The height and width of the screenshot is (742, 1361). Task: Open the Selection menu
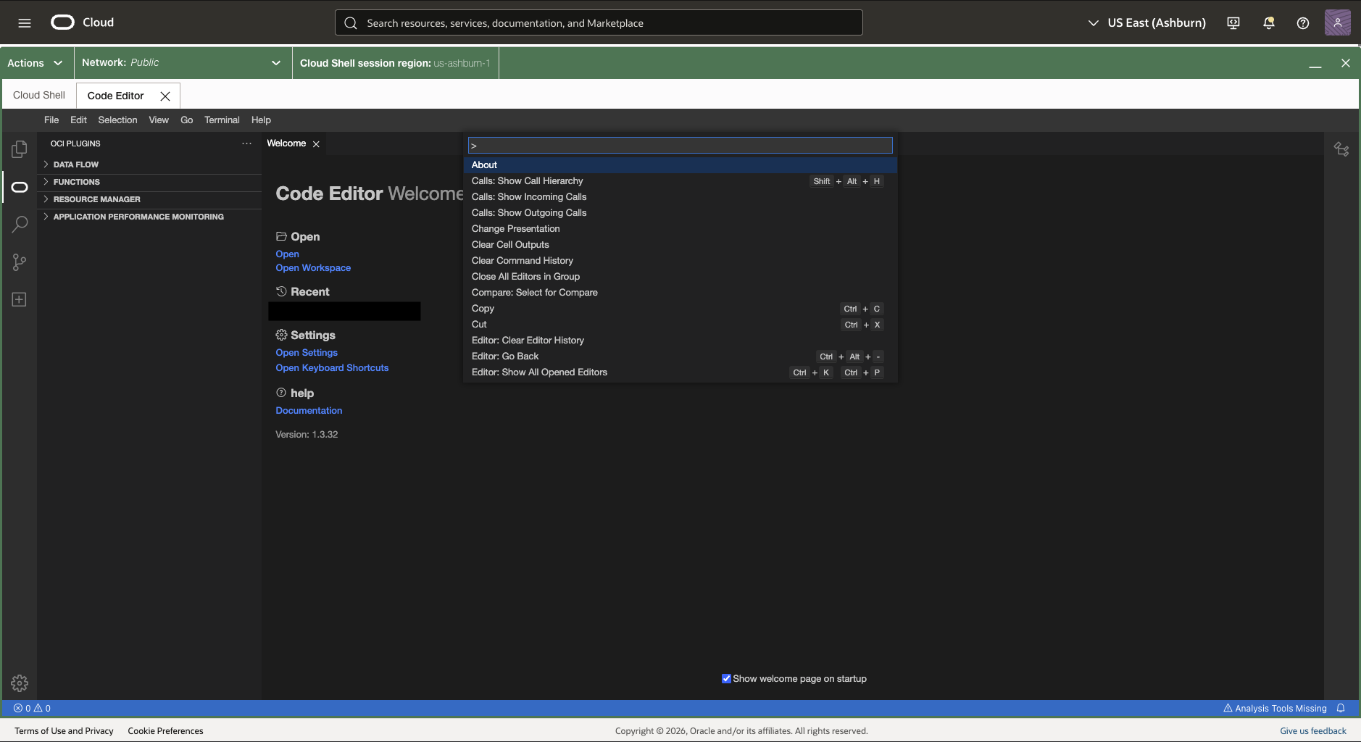(x=117, y=120)
